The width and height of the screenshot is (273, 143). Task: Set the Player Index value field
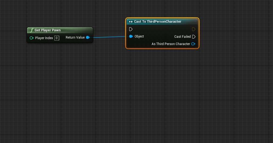point(56,38)
